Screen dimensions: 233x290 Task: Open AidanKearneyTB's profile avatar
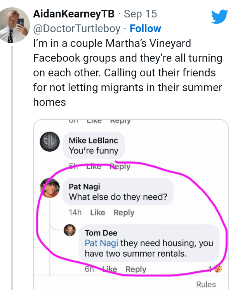coord(15,25)
